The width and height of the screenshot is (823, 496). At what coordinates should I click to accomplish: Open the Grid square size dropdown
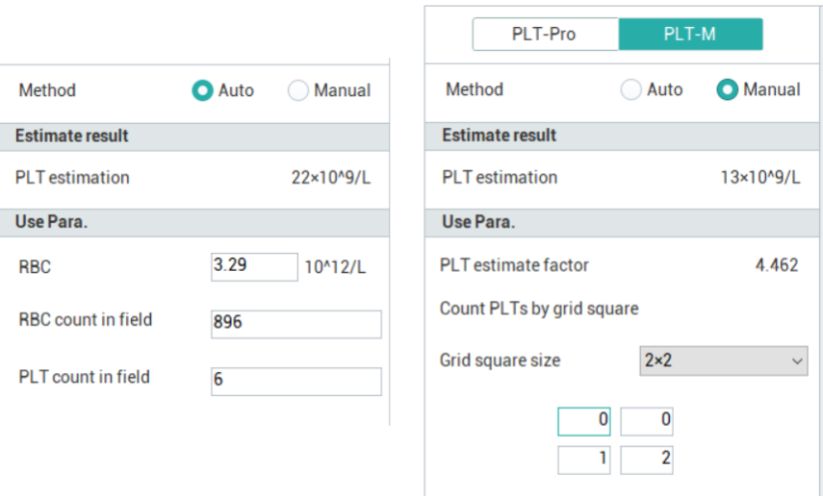coord(723,360)
